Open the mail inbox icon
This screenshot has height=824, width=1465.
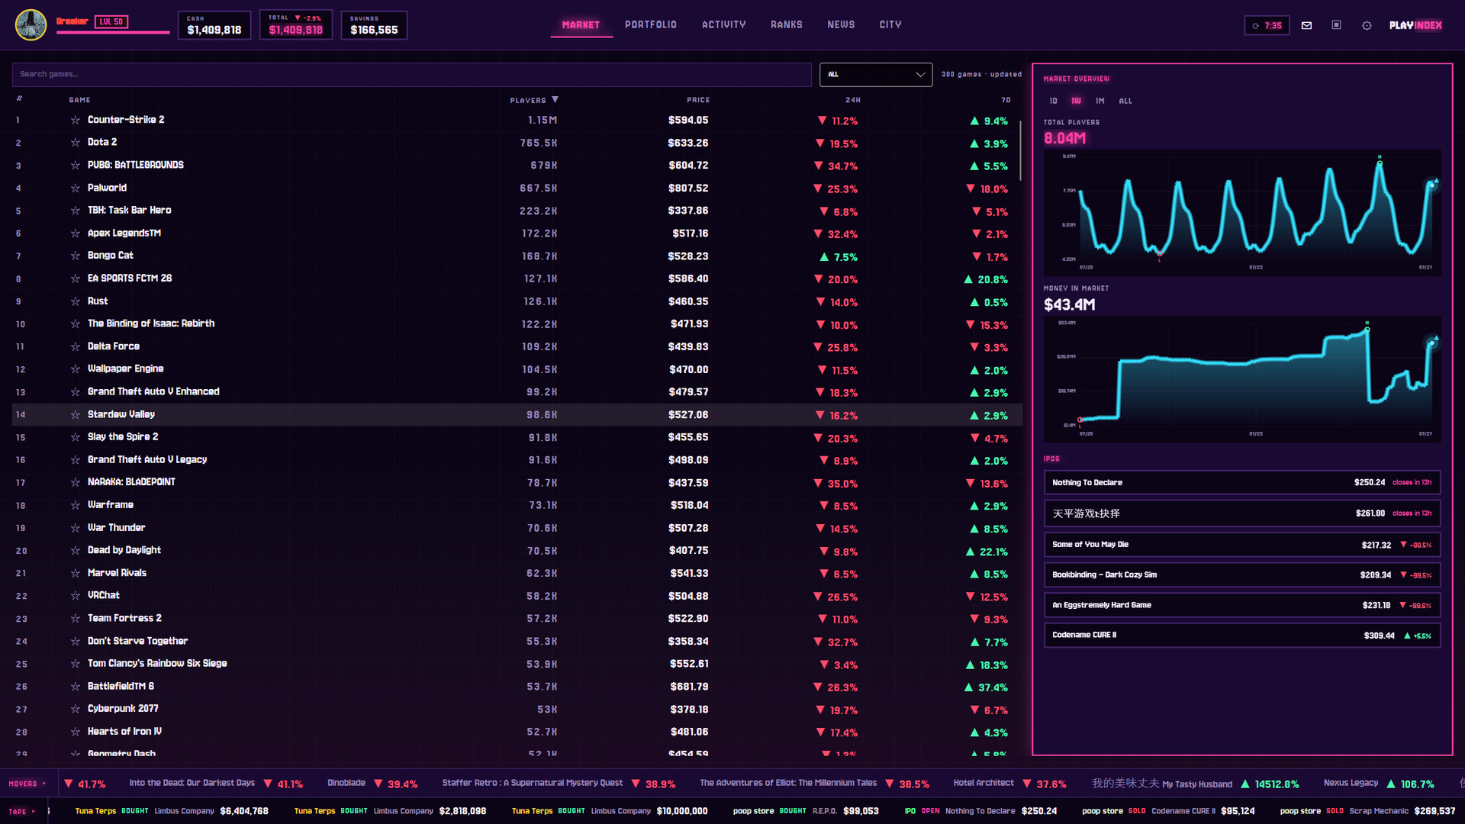1306,25
